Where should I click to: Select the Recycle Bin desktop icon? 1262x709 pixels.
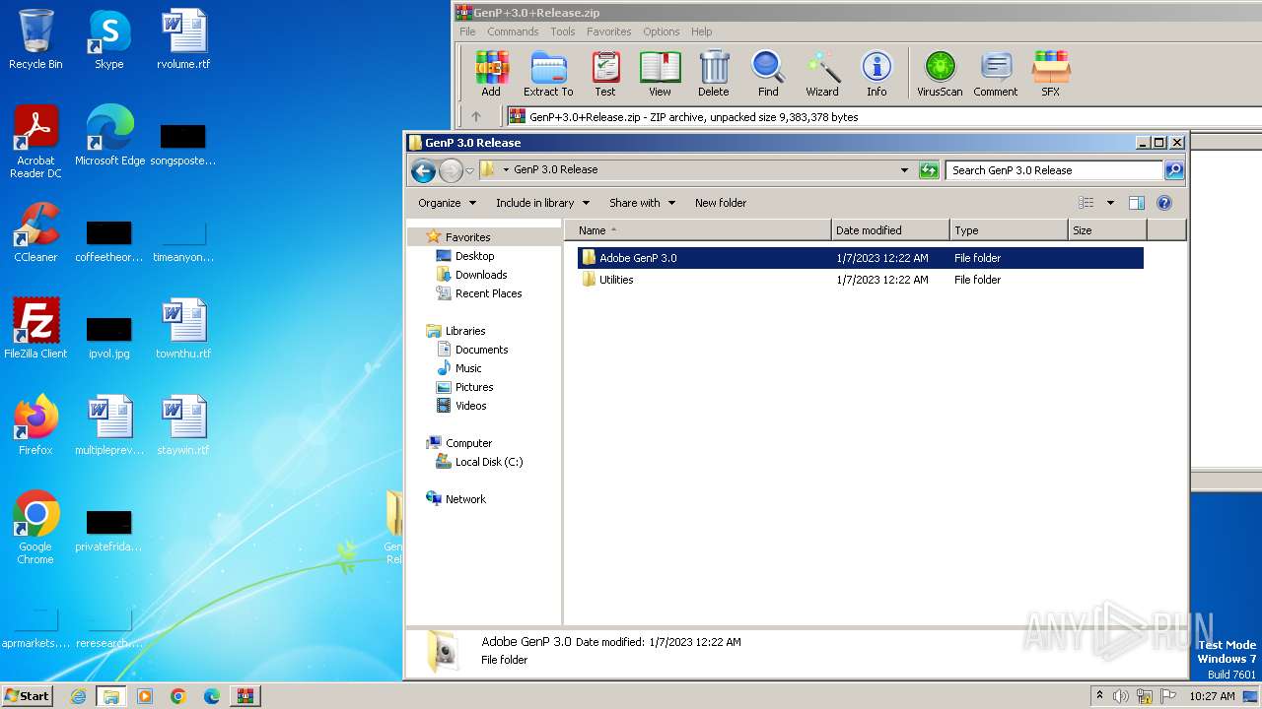[x=35, y=39]
